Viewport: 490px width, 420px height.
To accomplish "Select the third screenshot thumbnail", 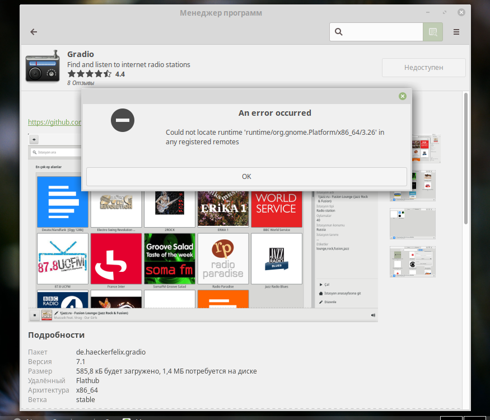I will [x=413, y=223].
